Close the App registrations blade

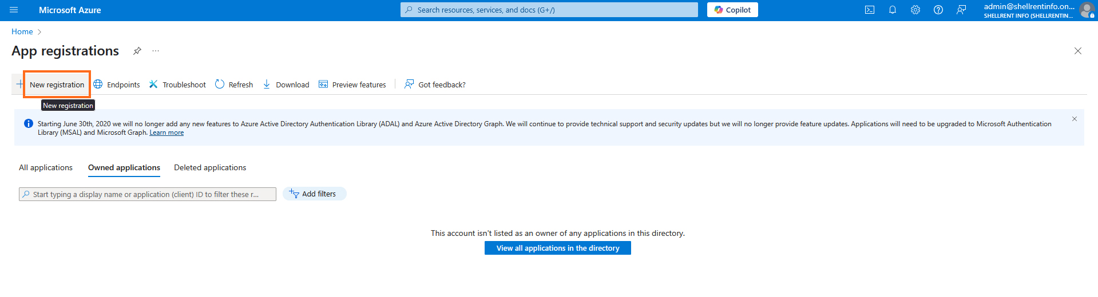[1078, 51]
